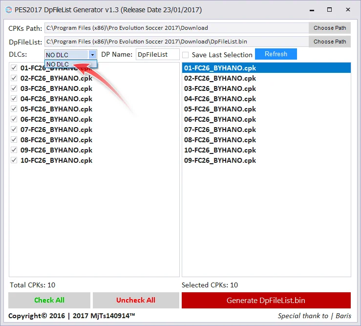Maximize the application window
The image size is (361, 326).
tap(329, 10)
